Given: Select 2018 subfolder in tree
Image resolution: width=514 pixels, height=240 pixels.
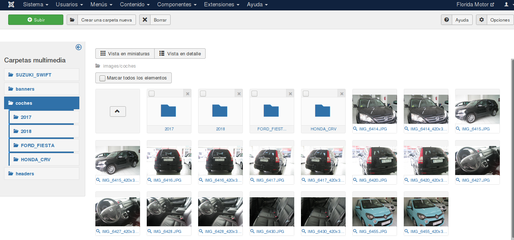Looking at the screenshot, I should click(44, 131).
